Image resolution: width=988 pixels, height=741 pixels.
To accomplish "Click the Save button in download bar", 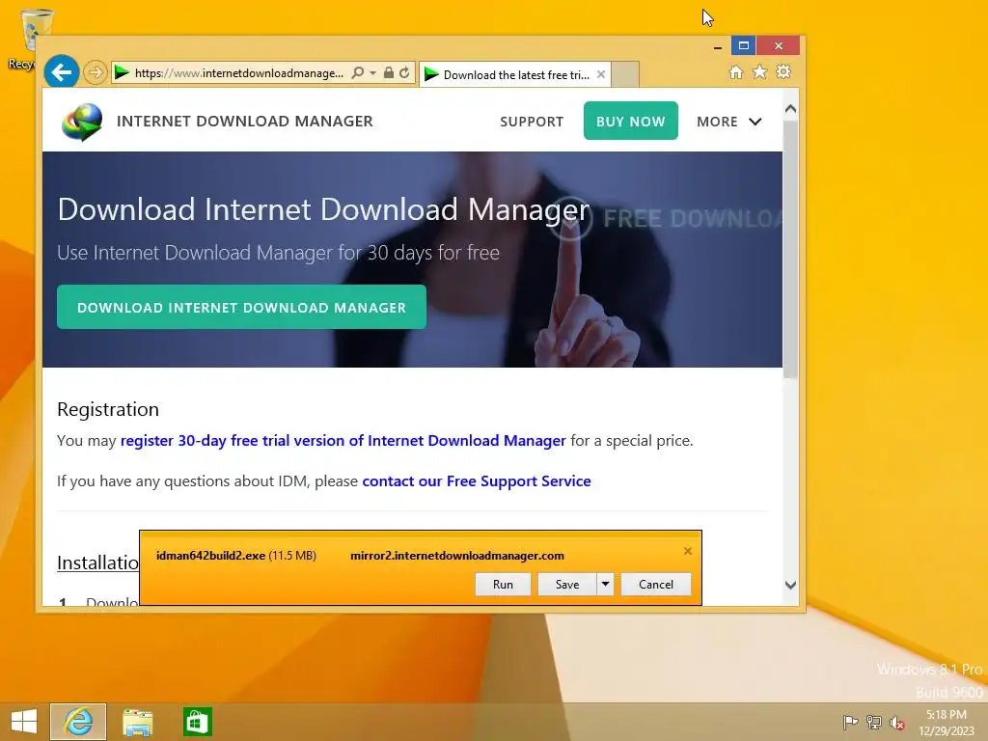I will point(567,584).
